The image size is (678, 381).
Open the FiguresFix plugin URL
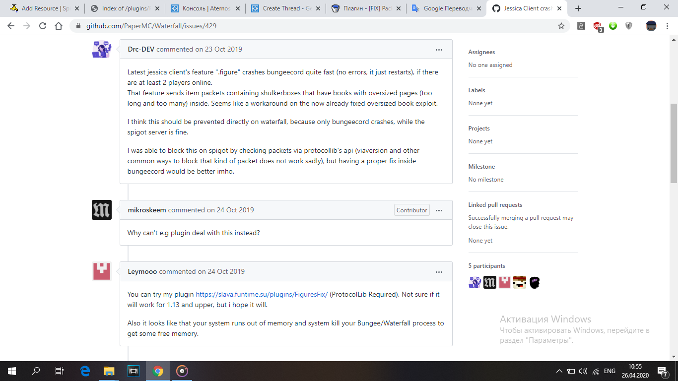pyautogui.click(x=262, y=294)
